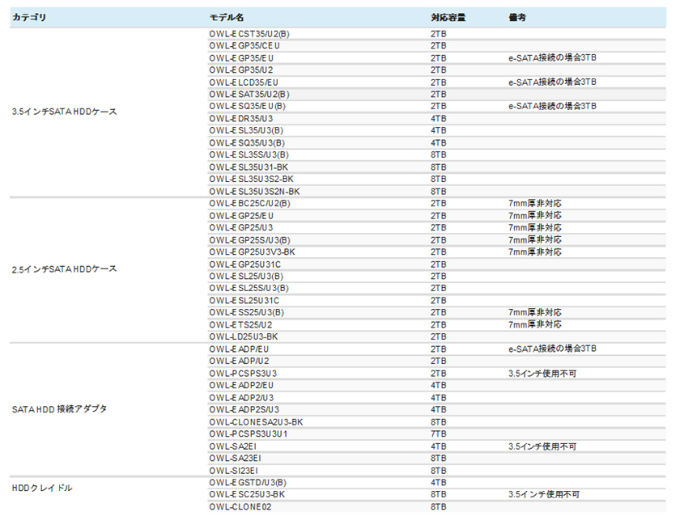Click model OWL-EGP25S/U3(B)
Viewport: 680px width, 516px height.
tap(250, 240)
